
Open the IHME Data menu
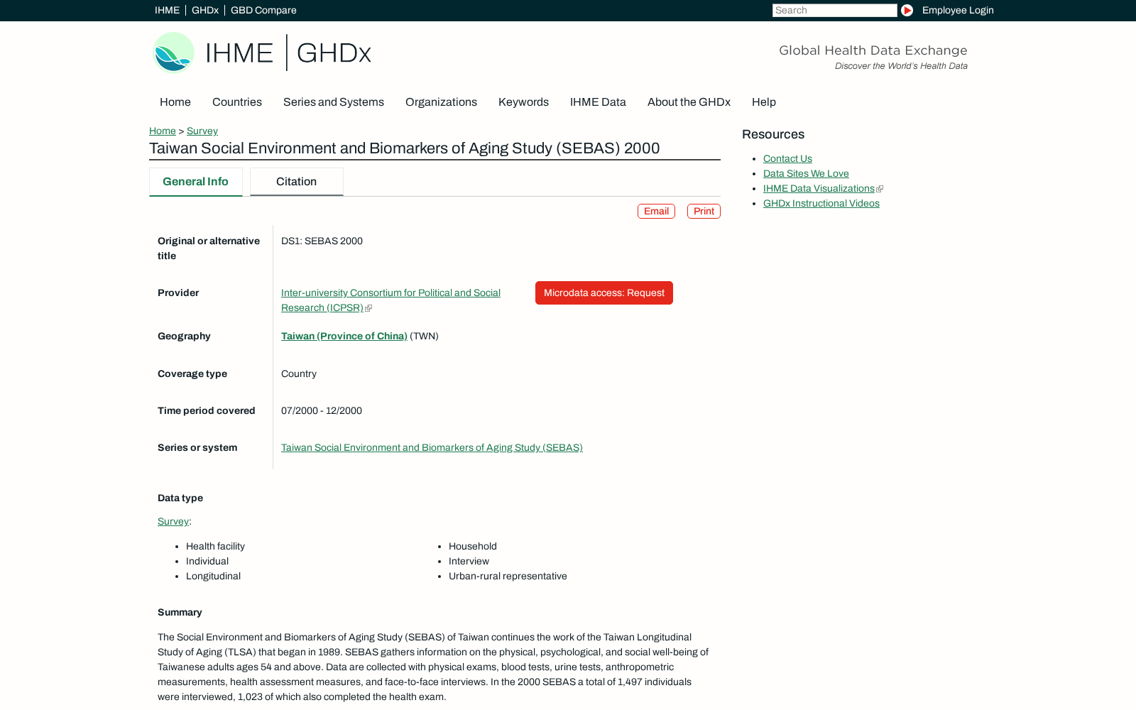598,102
